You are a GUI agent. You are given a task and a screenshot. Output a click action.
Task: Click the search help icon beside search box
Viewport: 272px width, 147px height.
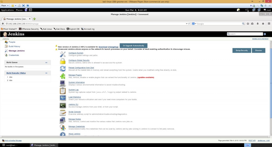click(265, 34)
